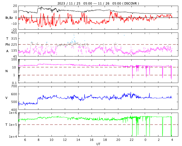The width and height of the screenshot is (182, 146).
Task: Click the '2' hour tick on the UT axis
Action: pos(159,140)
